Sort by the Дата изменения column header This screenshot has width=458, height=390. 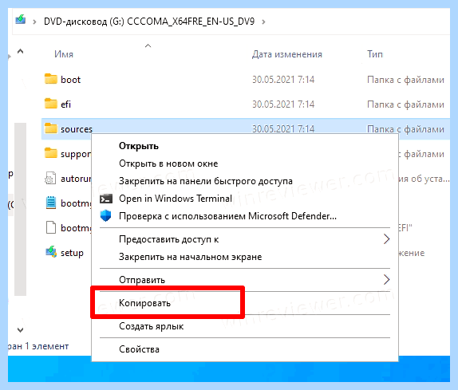tap(286, 54)
